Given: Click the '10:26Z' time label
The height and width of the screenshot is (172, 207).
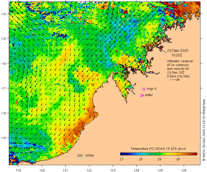Looking at the screenshot, I should (x=177, y=55).
